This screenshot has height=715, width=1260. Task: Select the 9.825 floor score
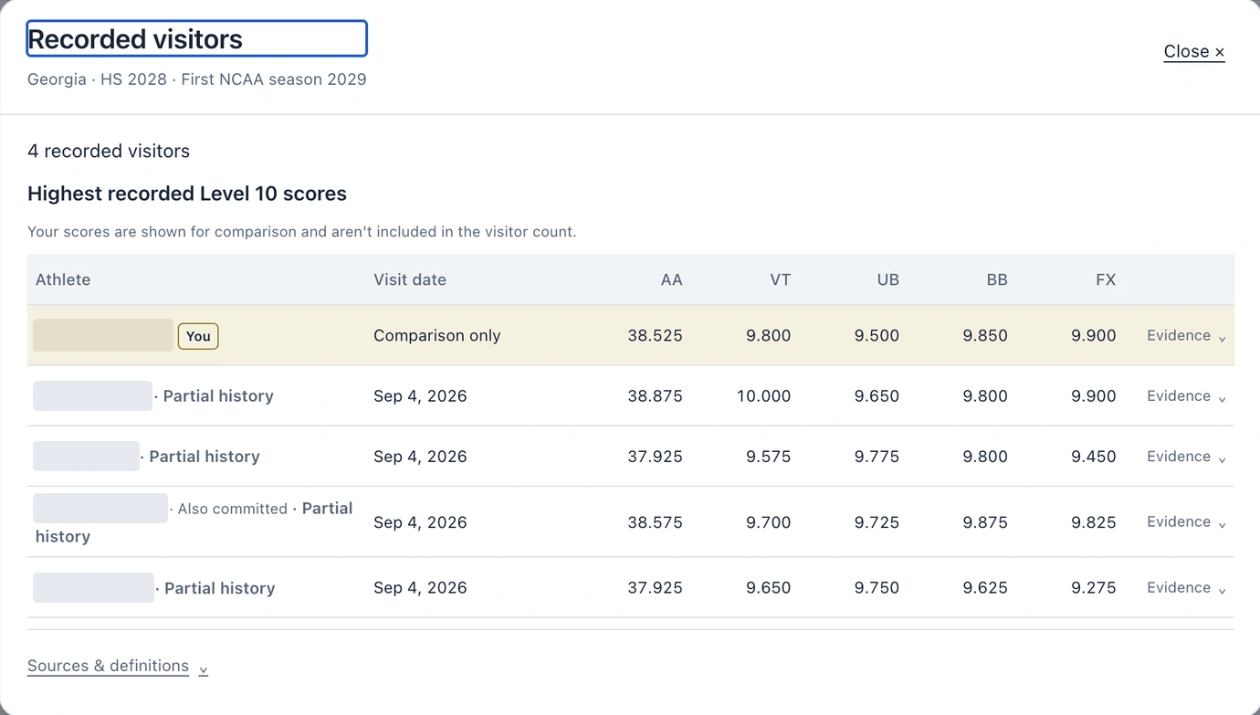(x=1094, y=522)
